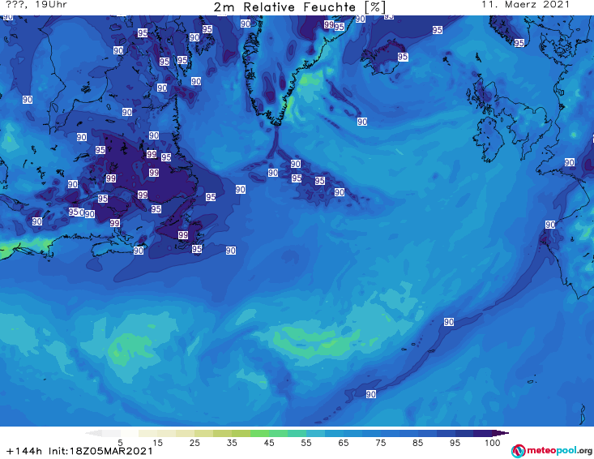594x459 pixels.
Task: Pick the dark purple arrow tip ending the color scale
Action: click(501, 433)
